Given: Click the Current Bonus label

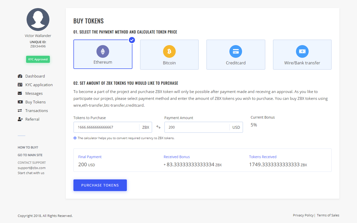Looking at the screenshot, I should pos(263,117).
